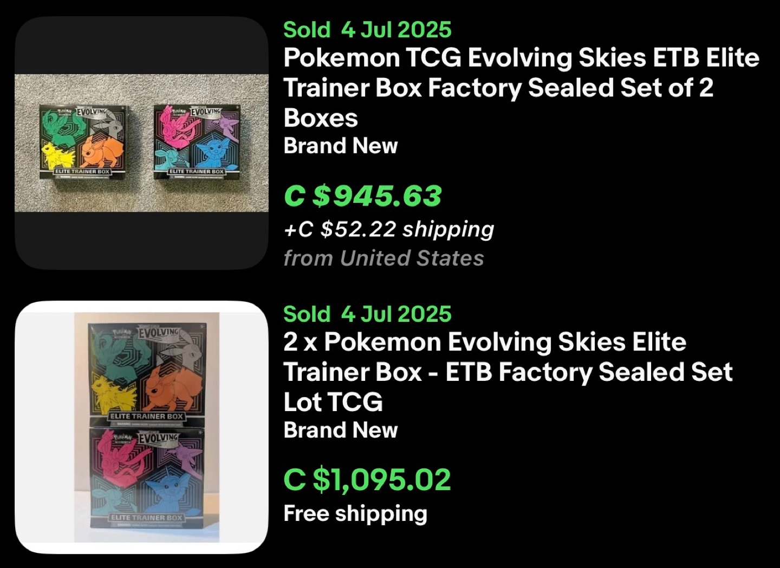Open the 'Pokemon TCG Evolving Skies ETB' title
The width and height of the screenshot is (780, 568).
521,88
